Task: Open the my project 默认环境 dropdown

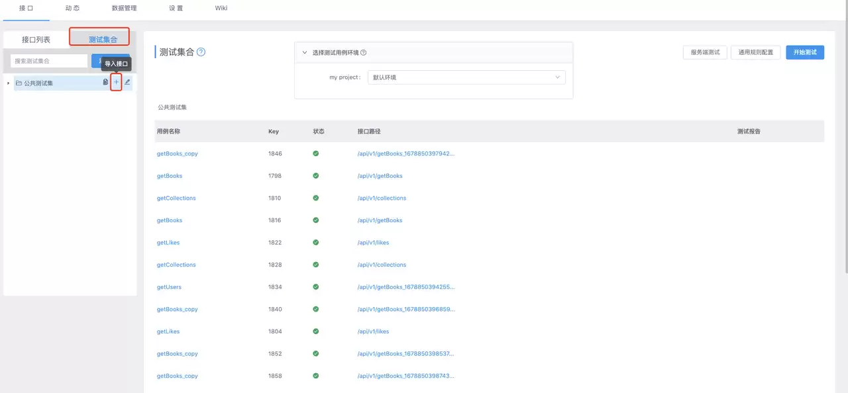Action: pyautogui.click(x=466, y=77)
